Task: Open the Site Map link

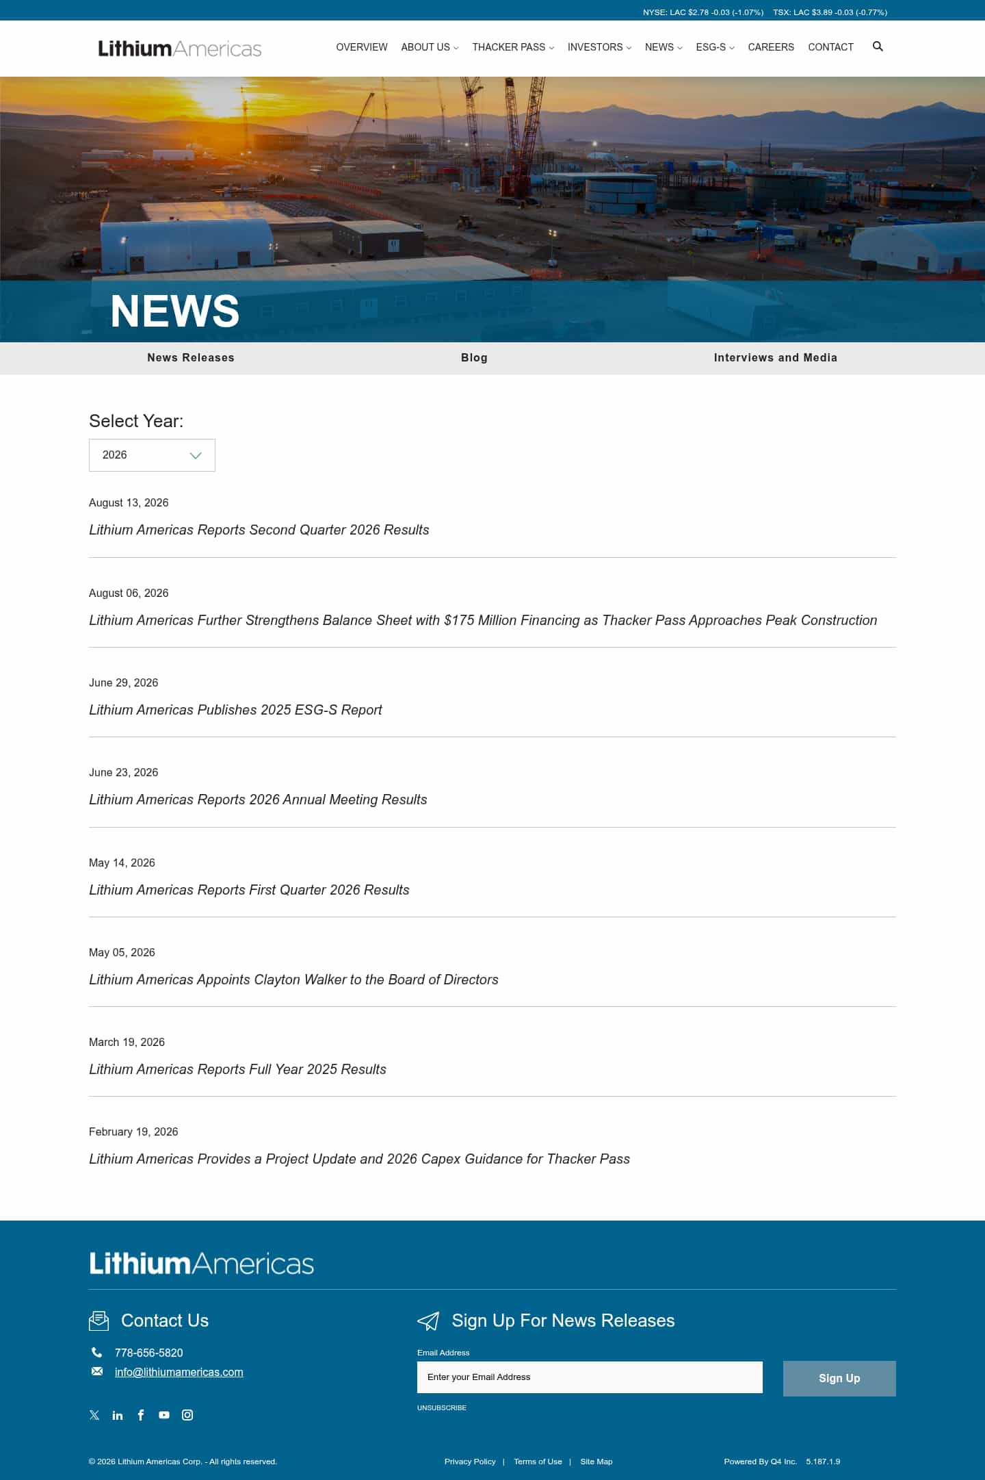Action: pyautogui.click(x=596, y=1462)
